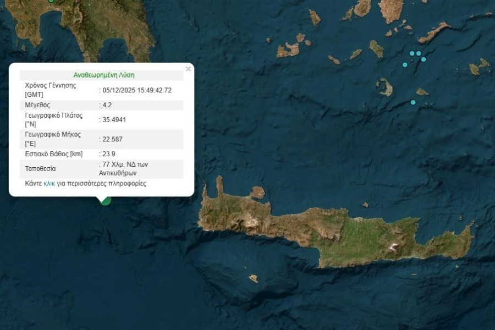Click the leftmost cyan earthquake dot in the cluster
This screenshot has height=330, width=495.
pyautogui.click(x=405, y=65)
